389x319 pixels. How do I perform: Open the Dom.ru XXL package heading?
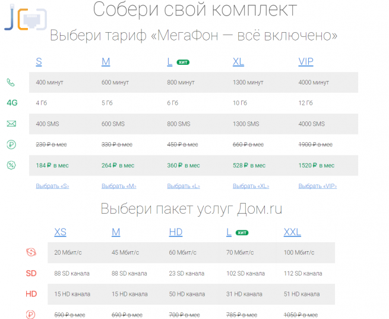292,232
